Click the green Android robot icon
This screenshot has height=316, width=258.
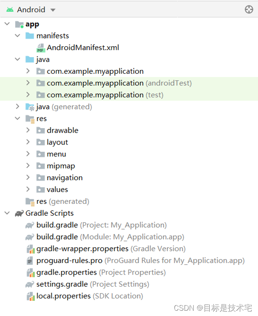point(10,9)
